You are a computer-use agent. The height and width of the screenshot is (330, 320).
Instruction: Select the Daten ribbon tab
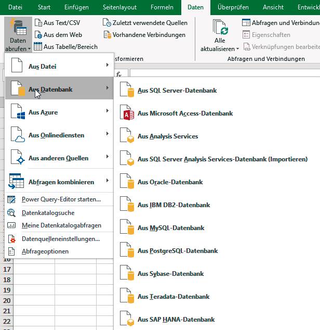pos(196,7)
